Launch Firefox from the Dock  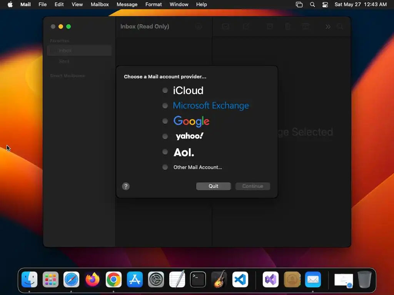pyautogui.click(x=92, y=280)
